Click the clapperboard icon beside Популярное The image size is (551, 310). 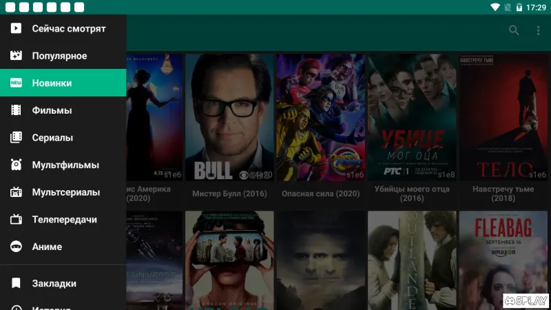pyautogui.click(x=17, y=56)
